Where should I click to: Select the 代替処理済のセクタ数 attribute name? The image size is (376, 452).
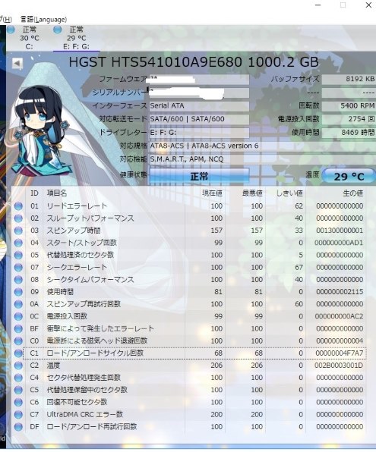point(81,255)
